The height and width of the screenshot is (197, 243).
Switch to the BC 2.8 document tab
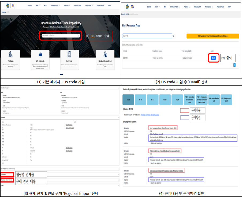point(153,99)
